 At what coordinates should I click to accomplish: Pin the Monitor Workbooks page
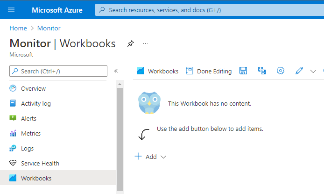130,43
